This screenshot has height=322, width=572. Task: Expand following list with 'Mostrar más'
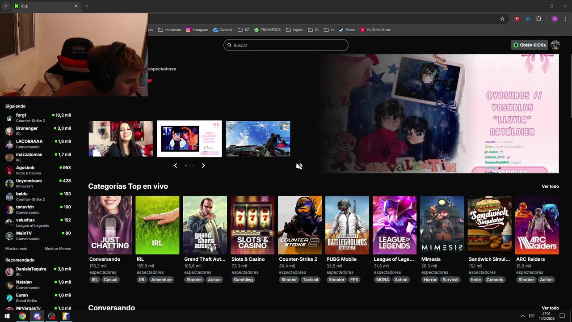click(16, 249)
